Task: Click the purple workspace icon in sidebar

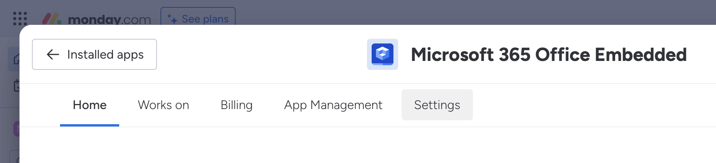Action: coord(16,129)
